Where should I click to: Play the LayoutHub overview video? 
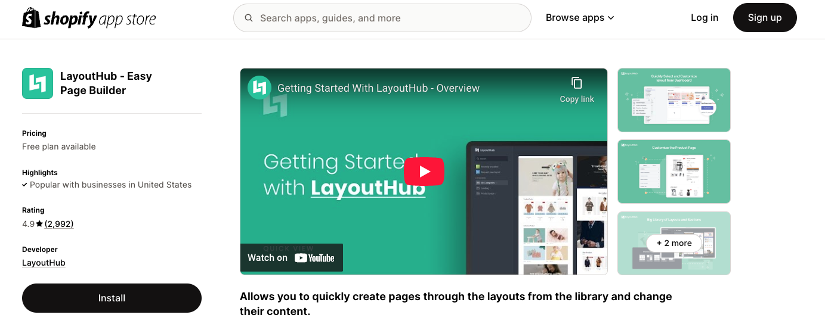tap(424, 172)
